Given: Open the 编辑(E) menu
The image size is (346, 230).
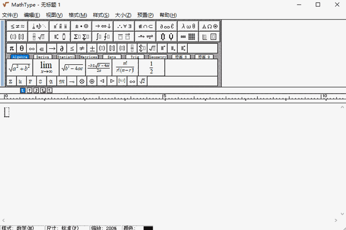Looking at the screenshot, I should [x=32, y=15].
